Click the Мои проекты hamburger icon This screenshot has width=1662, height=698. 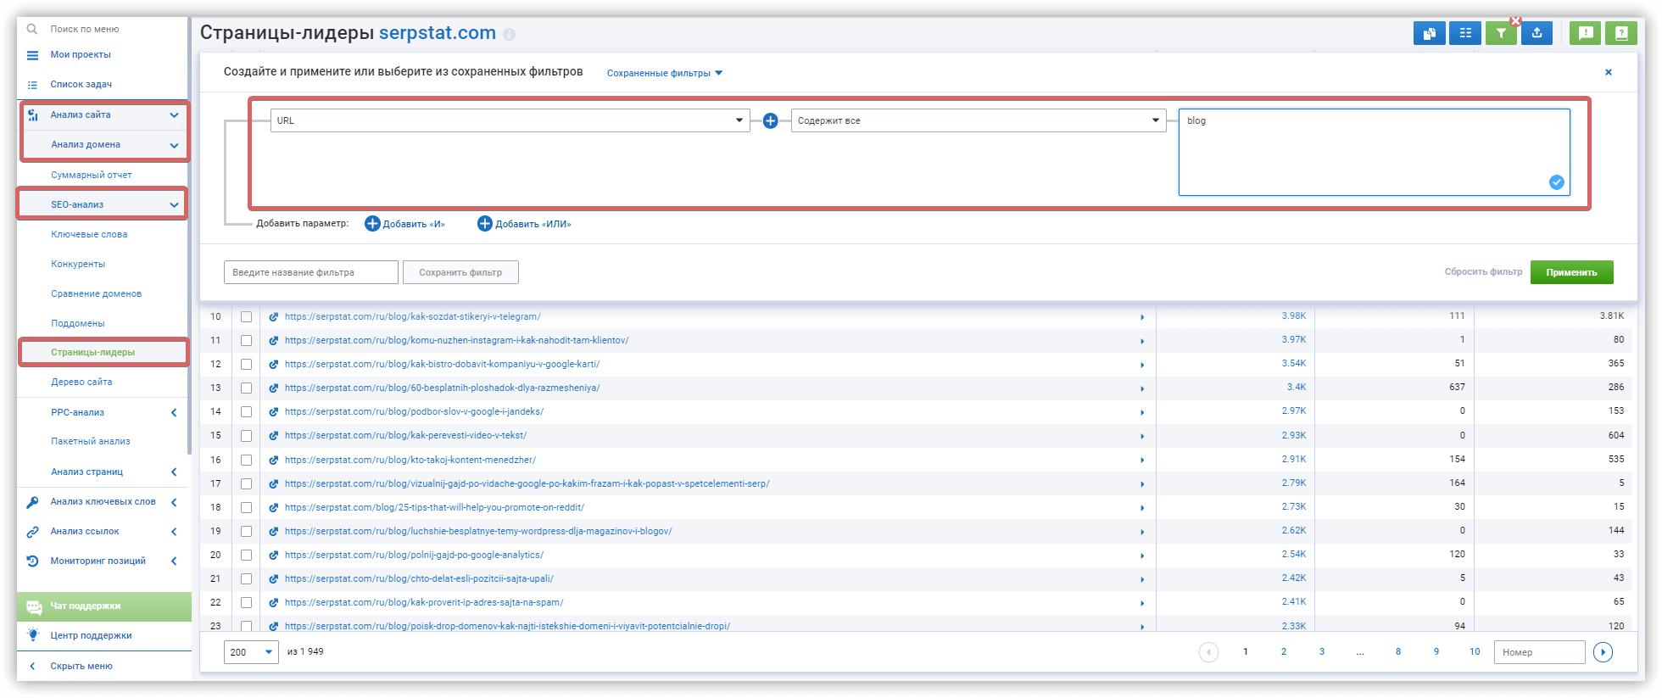click(32, 55)
